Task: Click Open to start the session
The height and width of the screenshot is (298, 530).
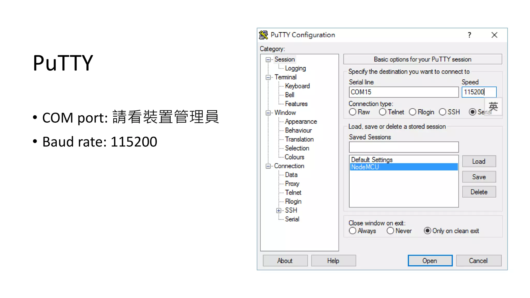Action: 430,261
